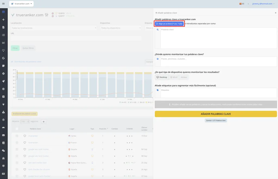Open the javierq_@hotmail.com account menu
This screenshot has width=278, height=179.
pos(263,4)
